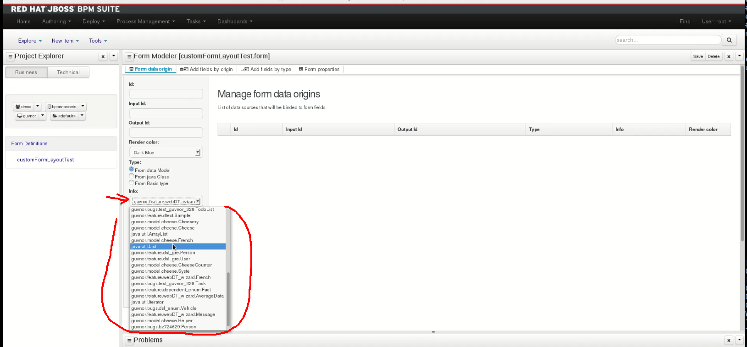The width and height of the screenshot is (747, 347).
Task: Select guvnor.model.cheese.Helper option
Action: point(178,321)
